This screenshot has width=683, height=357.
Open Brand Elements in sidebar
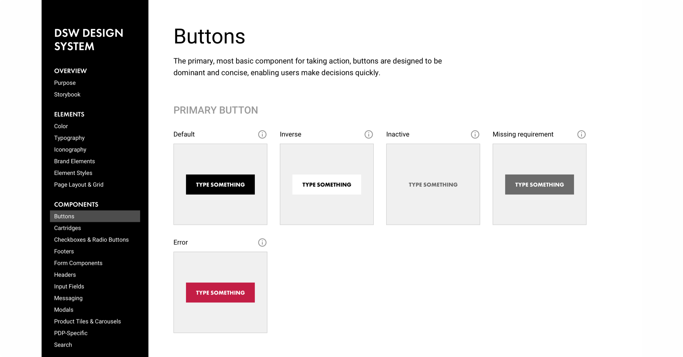74,161
